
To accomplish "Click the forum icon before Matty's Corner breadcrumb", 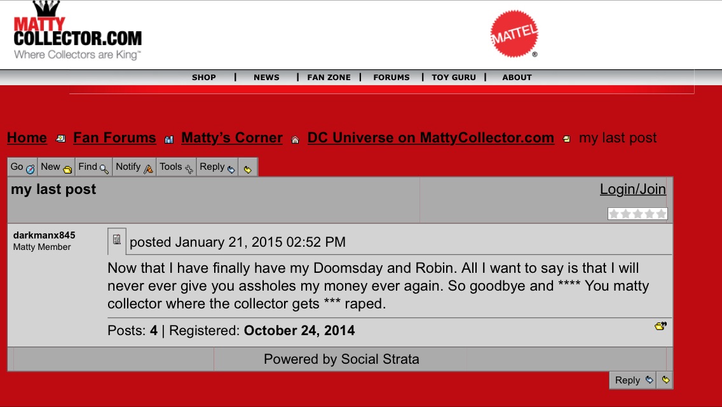I will click(169, 140).
